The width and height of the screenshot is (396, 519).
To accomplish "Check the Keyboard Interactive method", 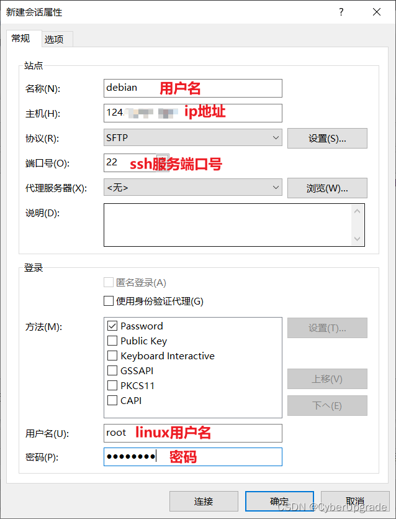I will point(112,356).
